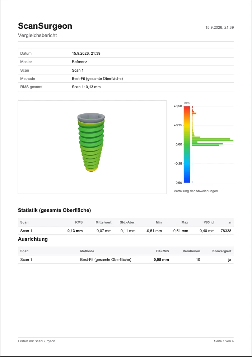
Task: Click the RMS column header
Action: coord(79,222)
